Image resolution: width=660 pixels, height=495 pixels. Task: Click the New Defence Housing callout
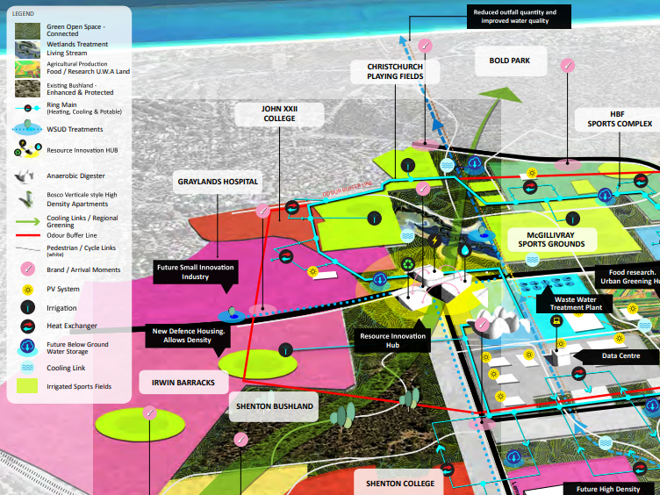click(188, 336)
